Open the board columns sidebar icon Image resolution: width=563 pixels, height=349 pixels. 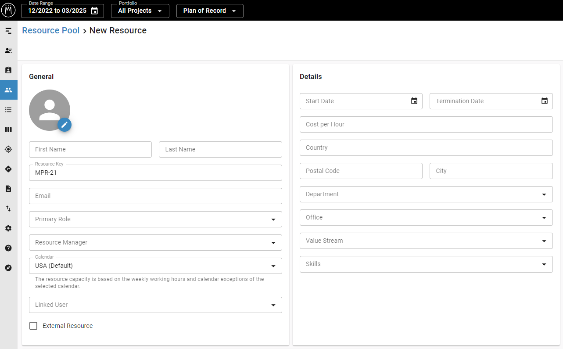[8, 130]
